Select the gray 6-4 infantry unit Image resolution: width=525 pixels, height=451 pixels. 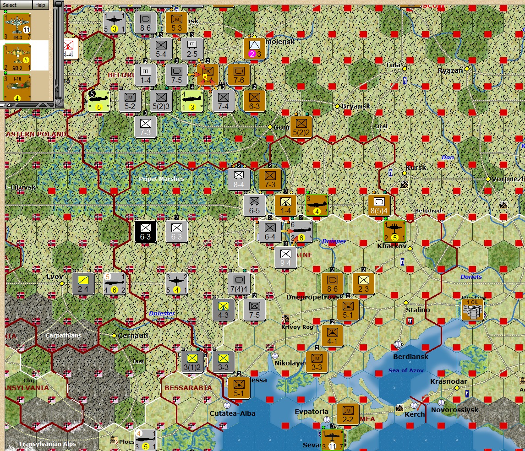(x=270, y=231)
